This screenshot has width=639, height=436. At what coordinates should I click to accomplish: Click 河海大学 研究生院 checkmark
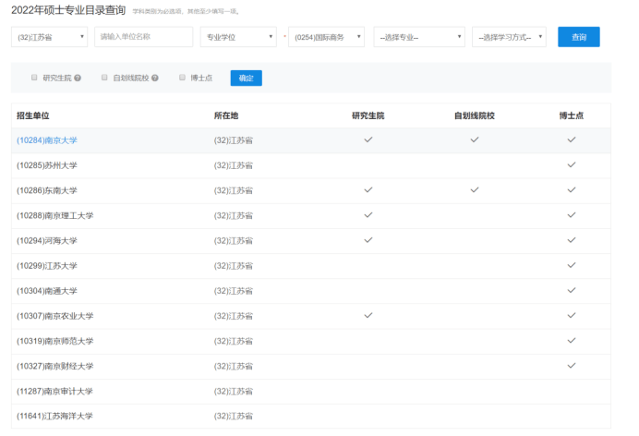(x=368, y=240)
